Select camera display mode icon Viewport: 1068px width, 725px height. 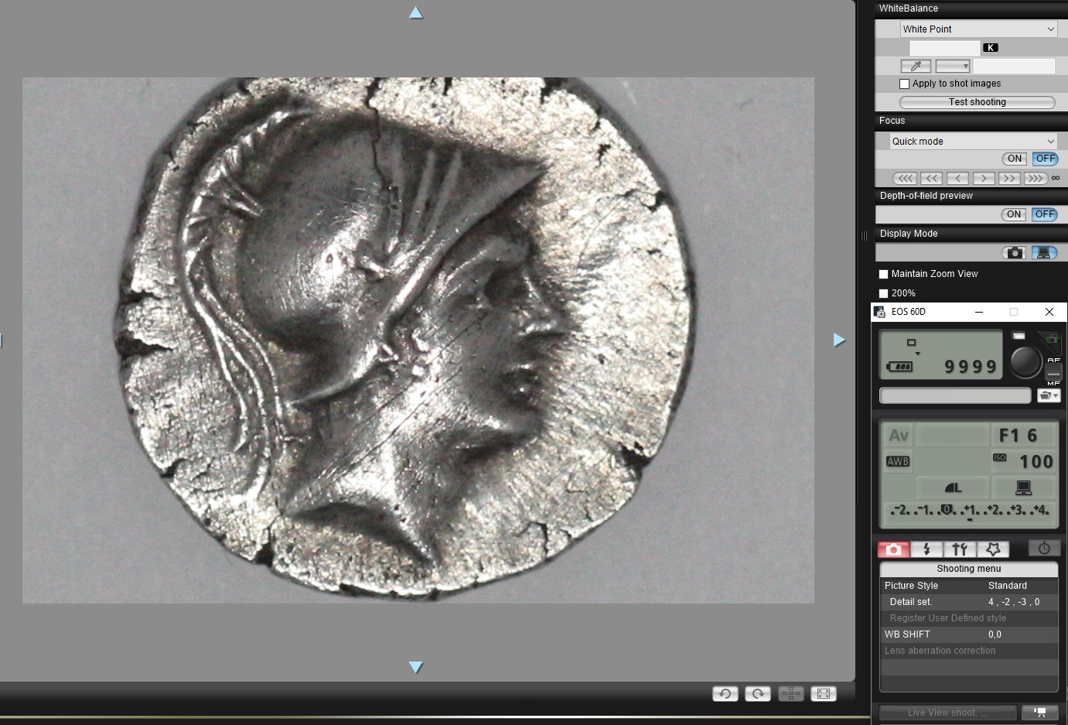pyautogui.click(x=1015, y=253)
